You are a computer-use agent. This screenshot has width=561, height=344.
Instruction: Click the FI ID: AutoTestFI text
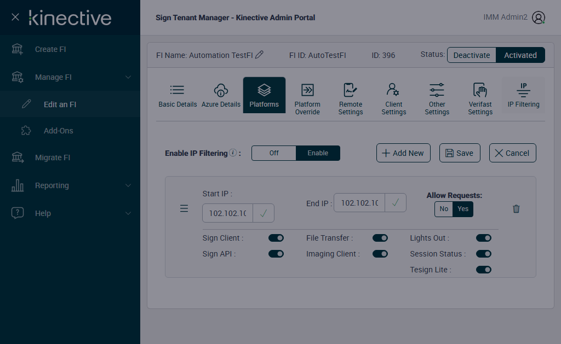(x=317, y=55)
